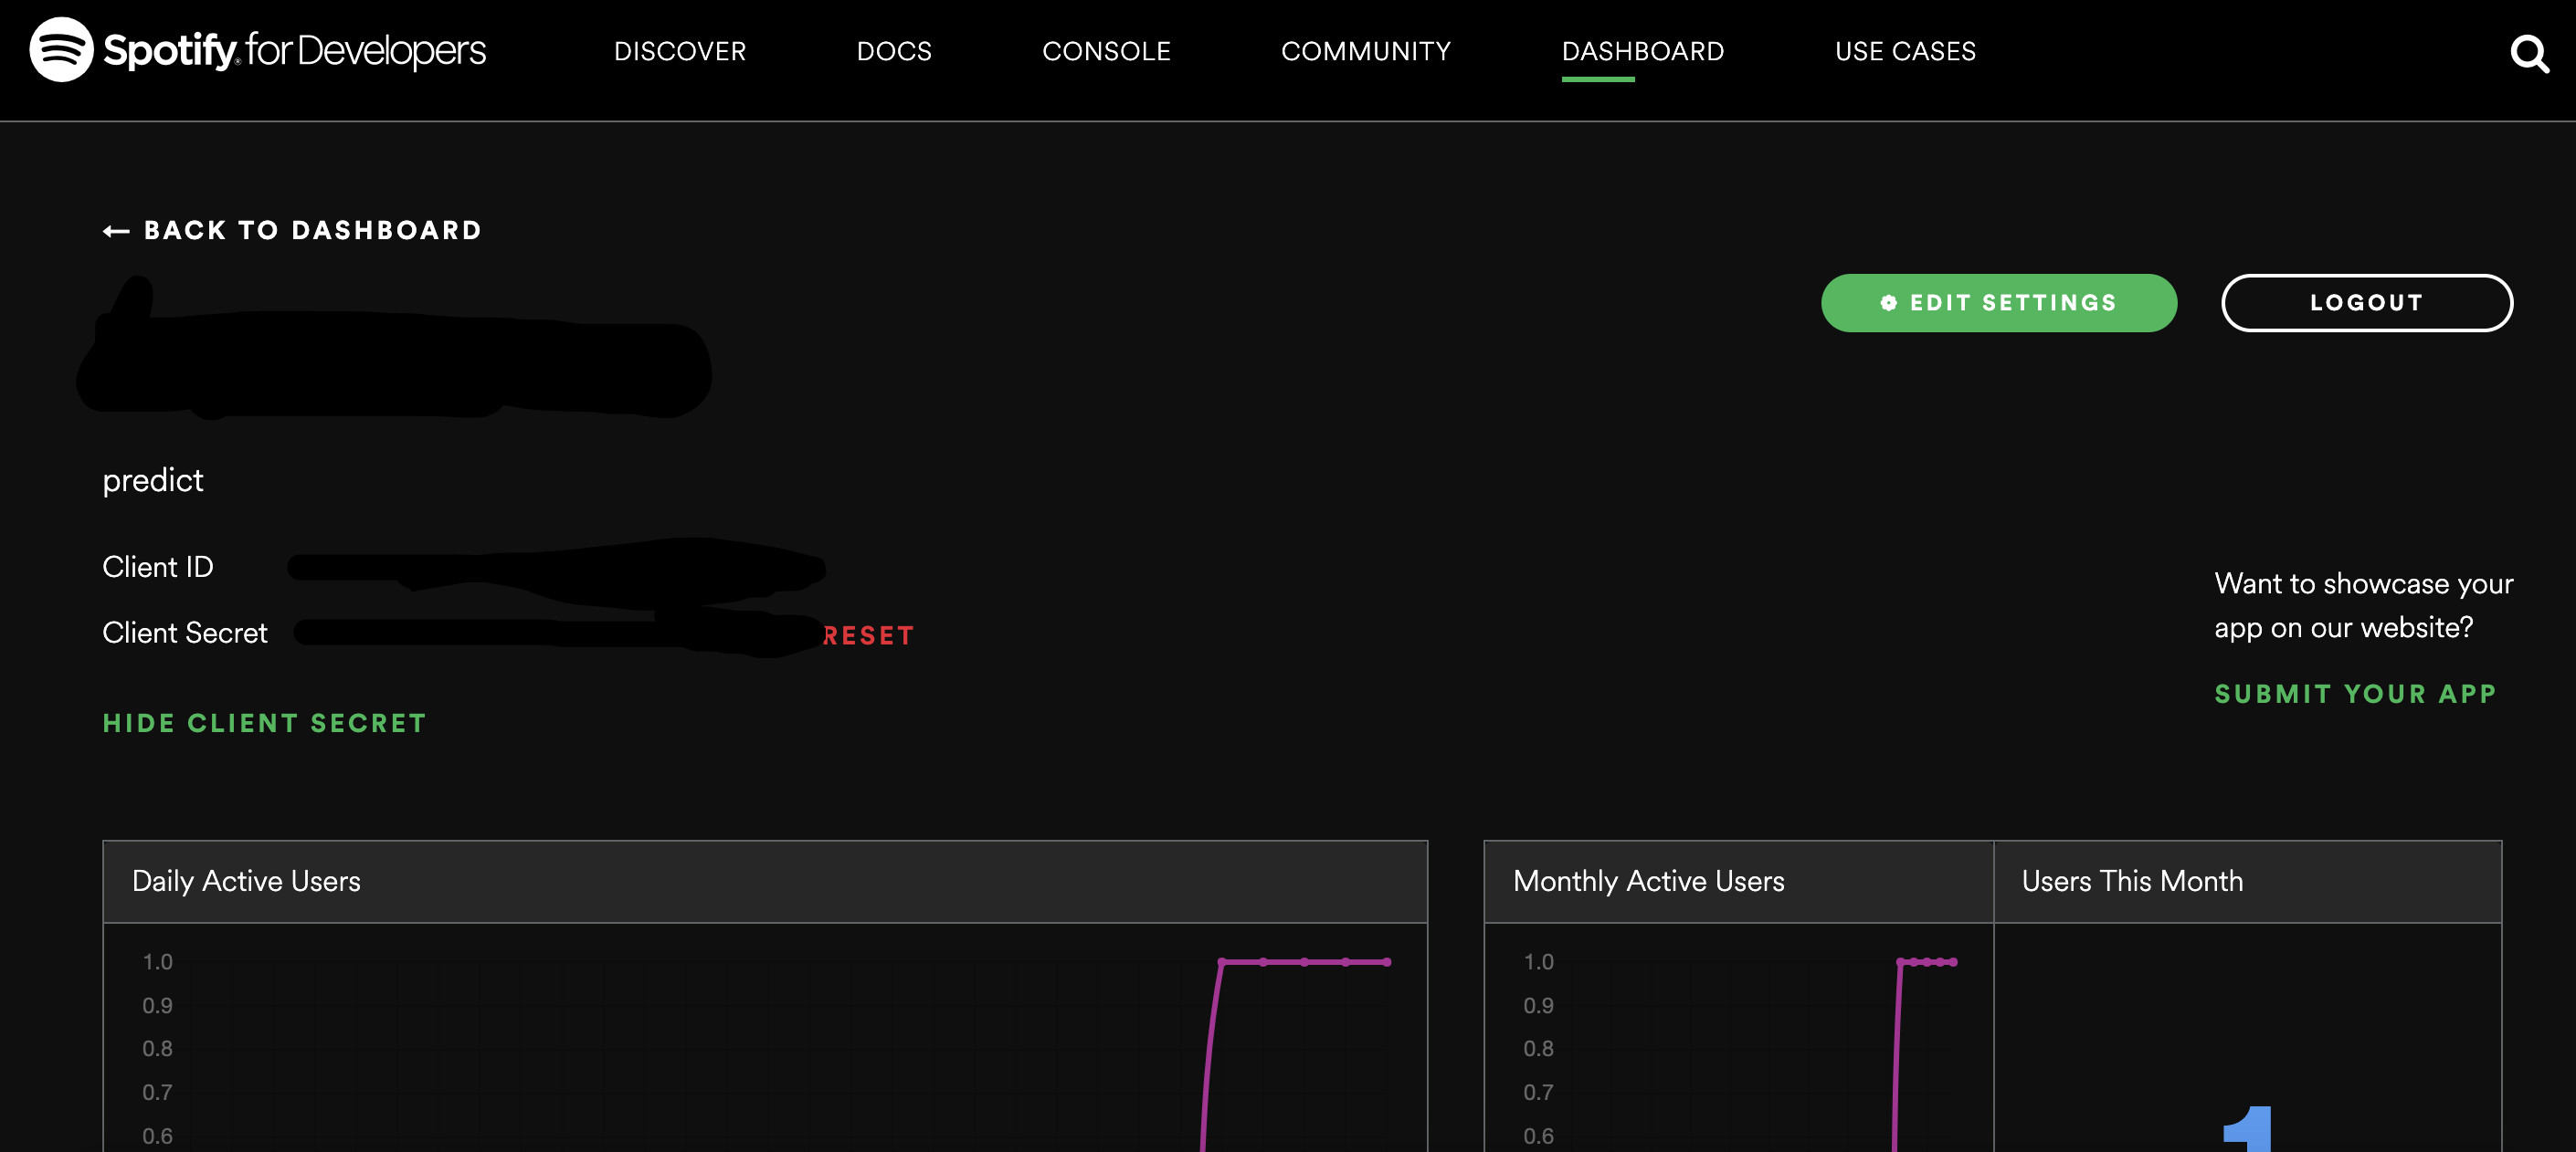Click the 0.9 axis label in Daily Active Users
Viewport: 2576px width, 1152px height.
tap(157, 1005)
